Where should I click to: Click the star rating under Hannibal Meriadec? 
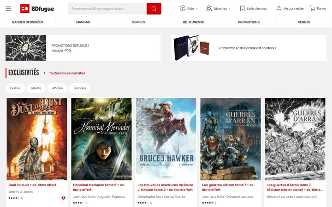[x=78, y=203]
